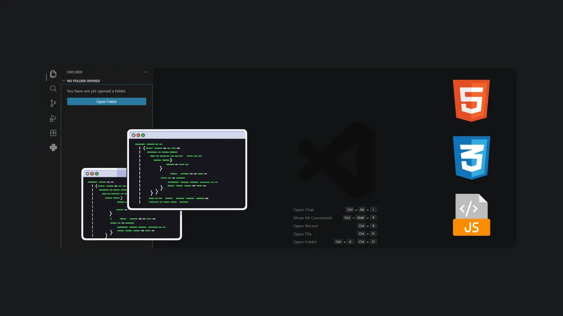Click the K keycap beside Open Folder

coord(350,242)
